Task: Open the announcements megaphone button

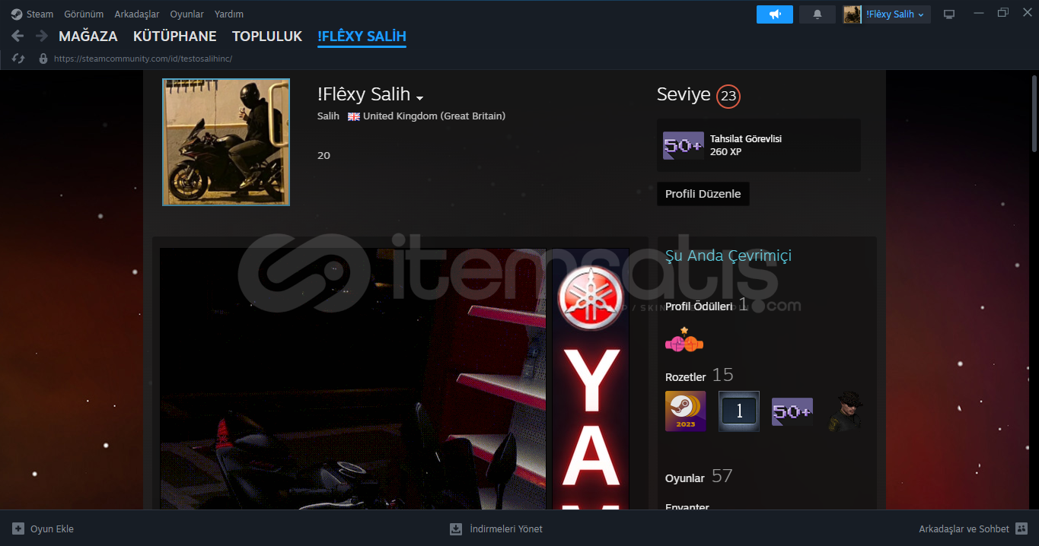Action: 775,14
